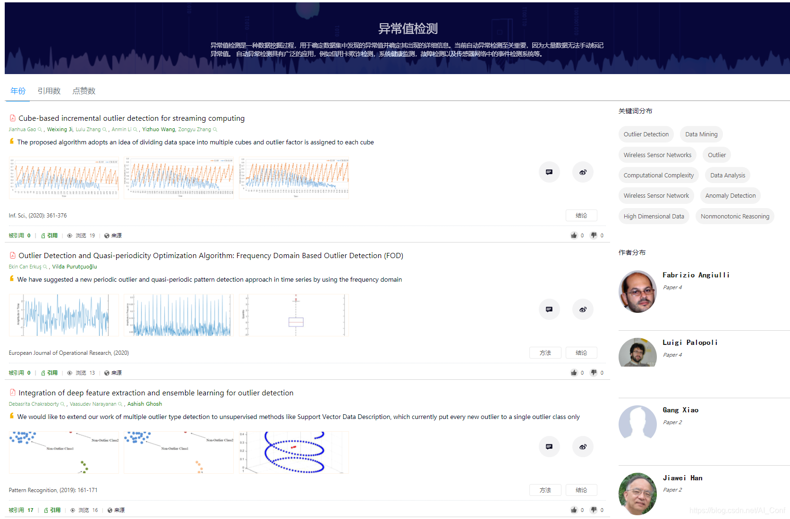790x519 pixels.
Task: Open author Vilda Purutçuoğlu link
Action: [x=75, y=267]
